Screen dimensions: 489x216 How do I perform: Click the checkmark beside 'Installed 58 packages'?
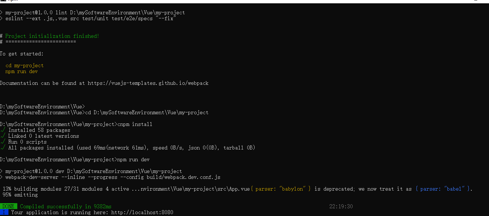pyautogui.click(x=3, y=130)
